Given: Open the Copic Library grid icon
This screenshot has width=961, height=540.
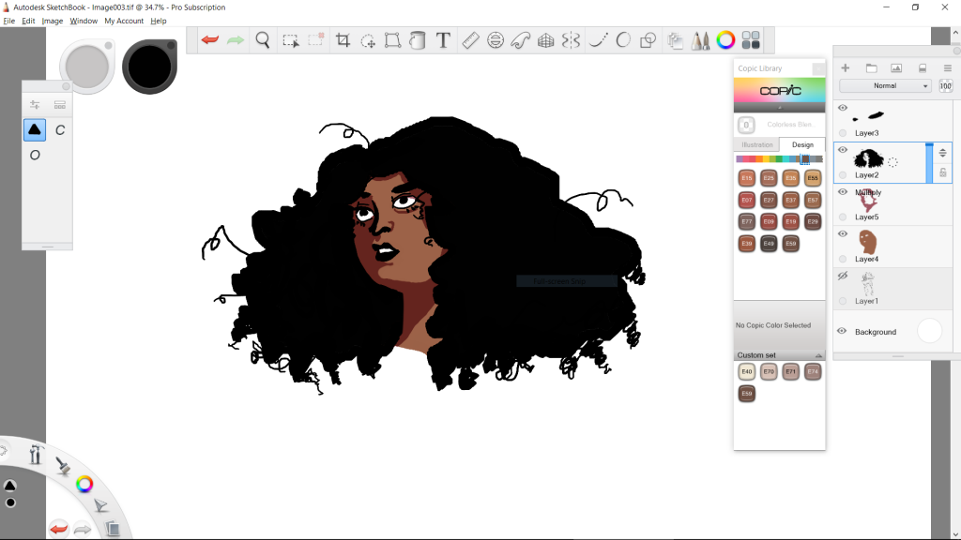Looking at the screenshot, I should (x=751, y=40).
